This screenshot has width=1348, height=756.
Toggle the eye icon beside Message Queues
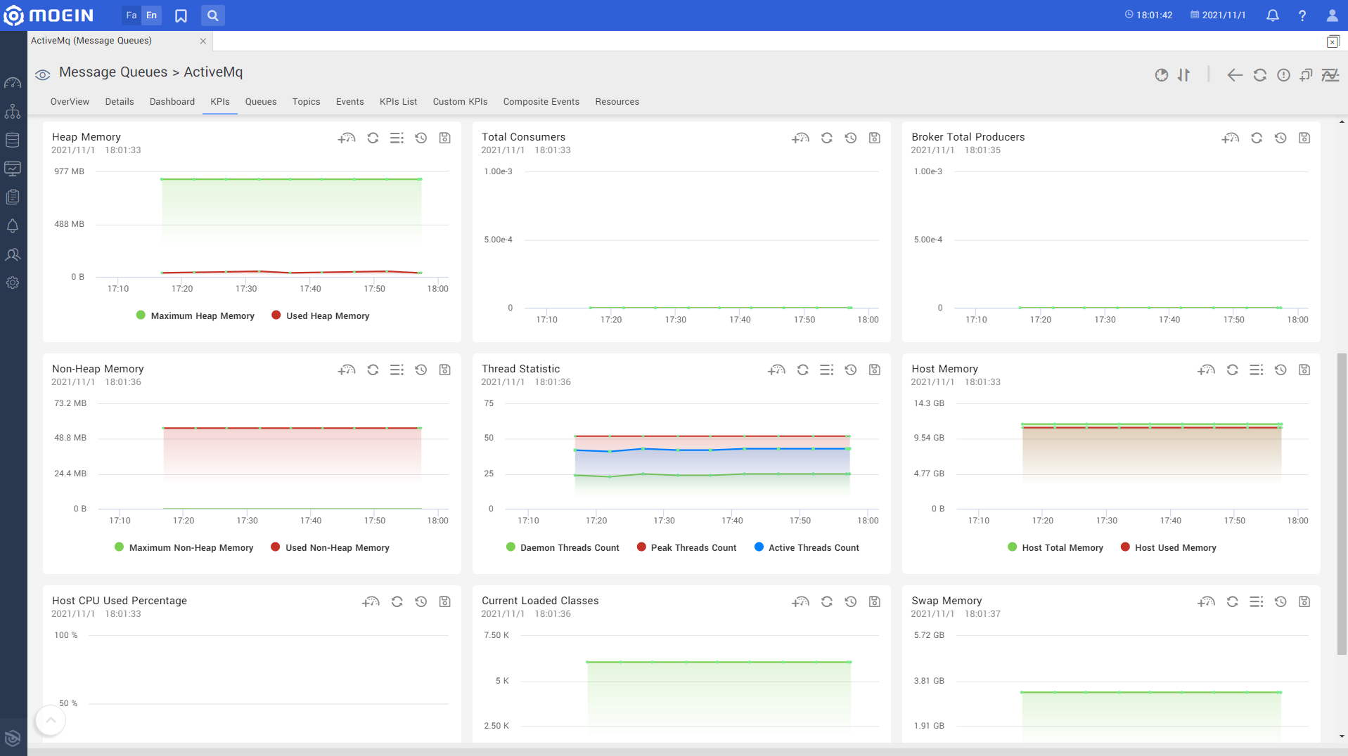point(43,74)
